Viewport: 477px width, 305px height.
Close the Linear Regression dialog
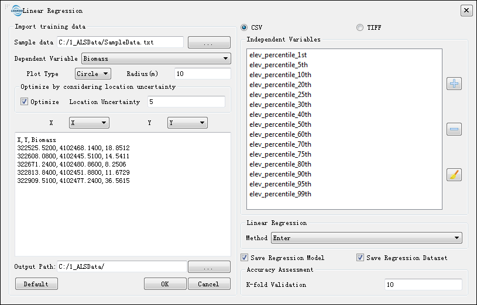(466, 11)
